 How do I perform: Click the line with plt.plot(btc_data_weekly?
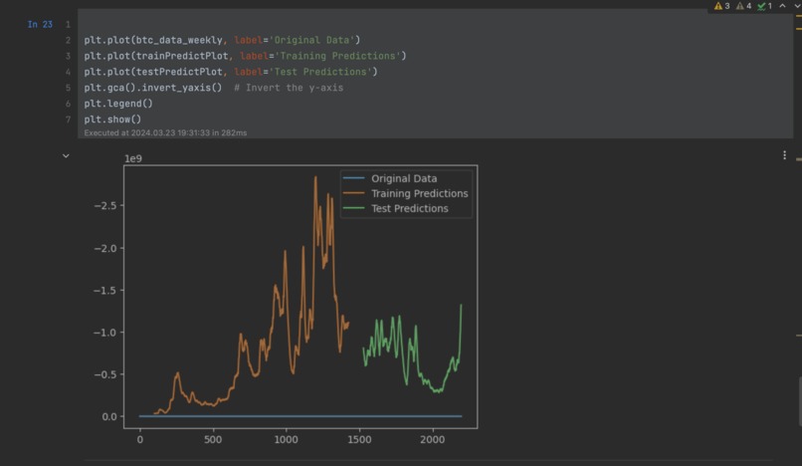(x=222, y=40)
